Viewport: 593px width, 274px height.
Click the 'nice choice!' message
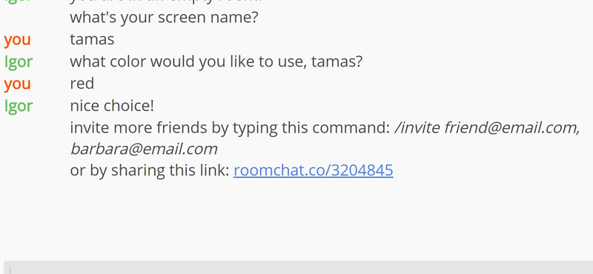112,106
